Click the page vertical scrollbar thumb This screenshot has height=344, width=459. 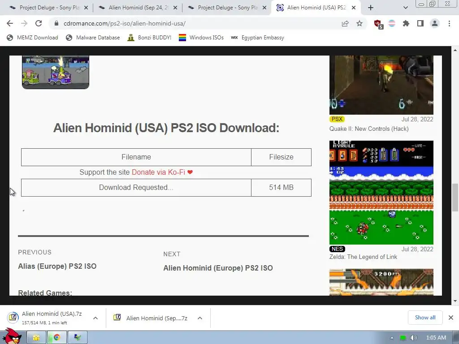(x=455, y=198)
